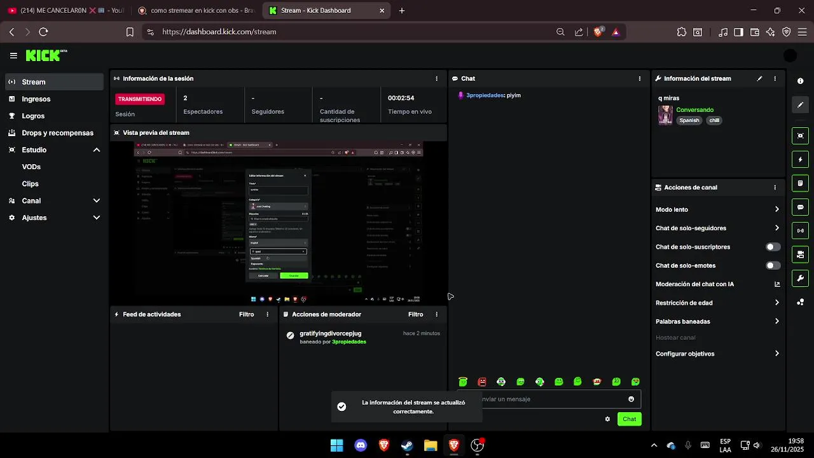
Task: Expand the Ajustes sidebar section
Action: click(97, 218)
